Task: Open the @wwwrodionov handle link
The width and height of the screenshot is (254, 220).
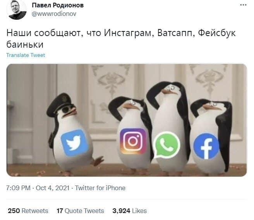Action: coord(54,14)
